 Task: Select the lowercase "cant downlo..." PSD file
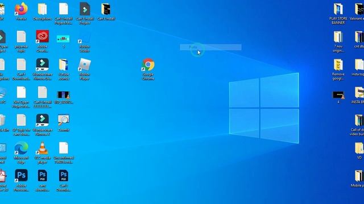pyautogui.click(x=42, y=176)
